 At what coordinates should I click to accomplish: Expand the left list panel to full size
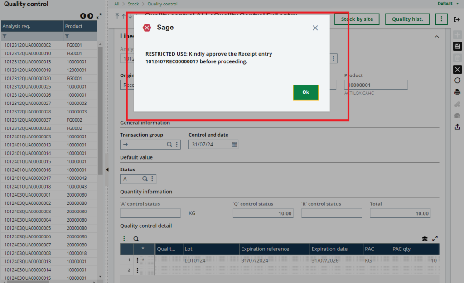point(99,16)
